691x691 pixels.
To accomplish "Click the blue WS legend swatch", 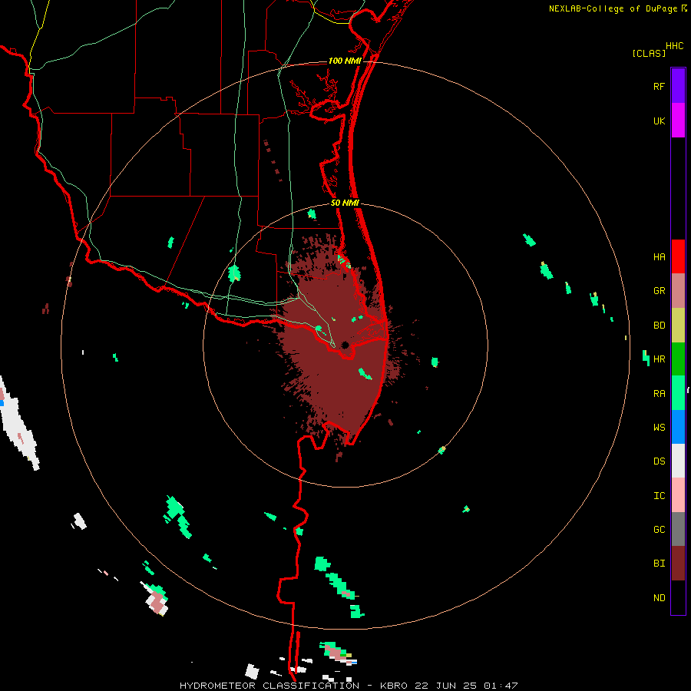I will tap(678, 427).
